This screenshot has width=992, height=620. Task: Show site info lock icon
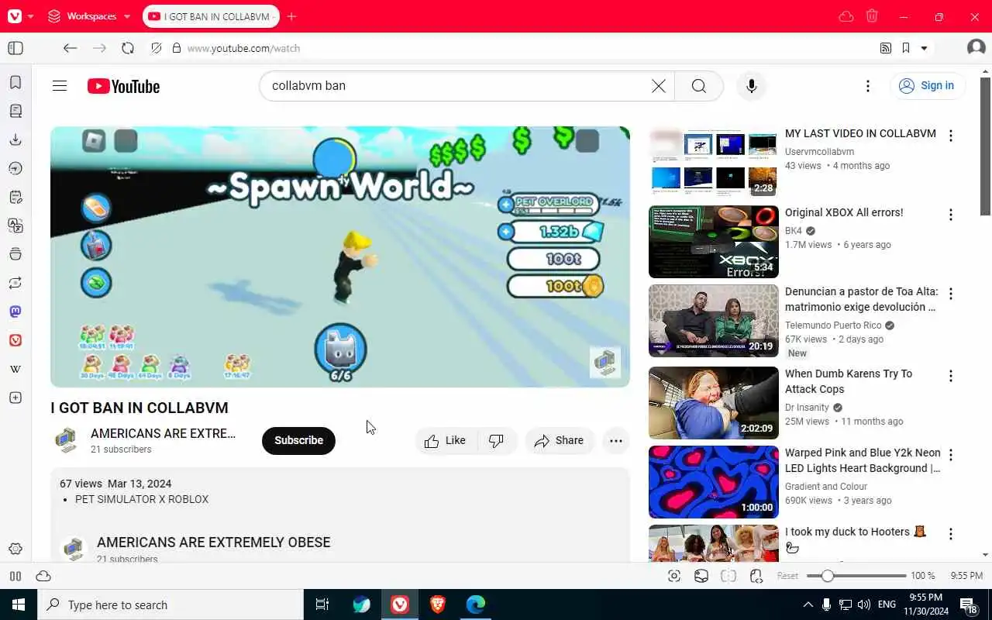pos(176,48)
